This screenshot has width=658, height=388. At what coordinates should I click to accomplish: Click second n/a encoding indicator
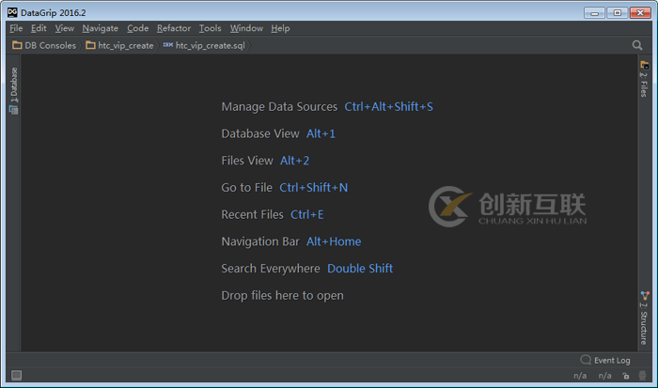pos(604,376)
